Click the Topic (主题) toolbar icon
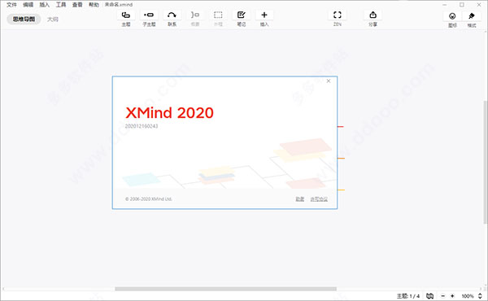Screen dimensions: 488x301 126,15
